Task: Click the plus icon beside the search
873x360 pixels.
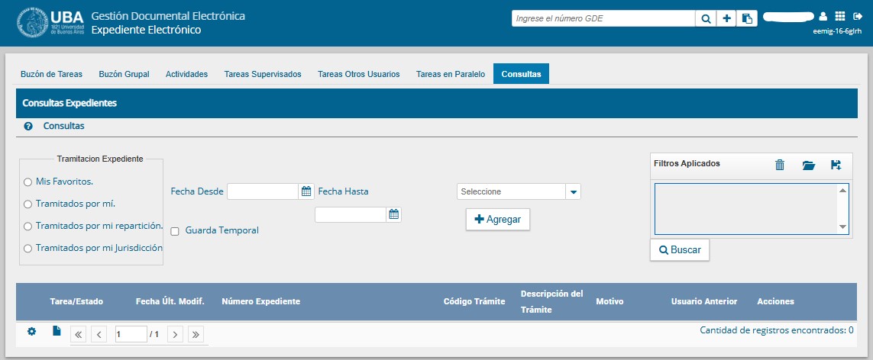Action: point(727,18)
